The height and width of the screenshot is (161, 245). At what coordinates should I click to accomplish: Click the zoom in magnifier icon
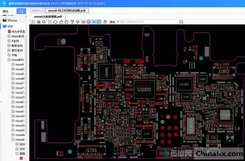(39, 22)
